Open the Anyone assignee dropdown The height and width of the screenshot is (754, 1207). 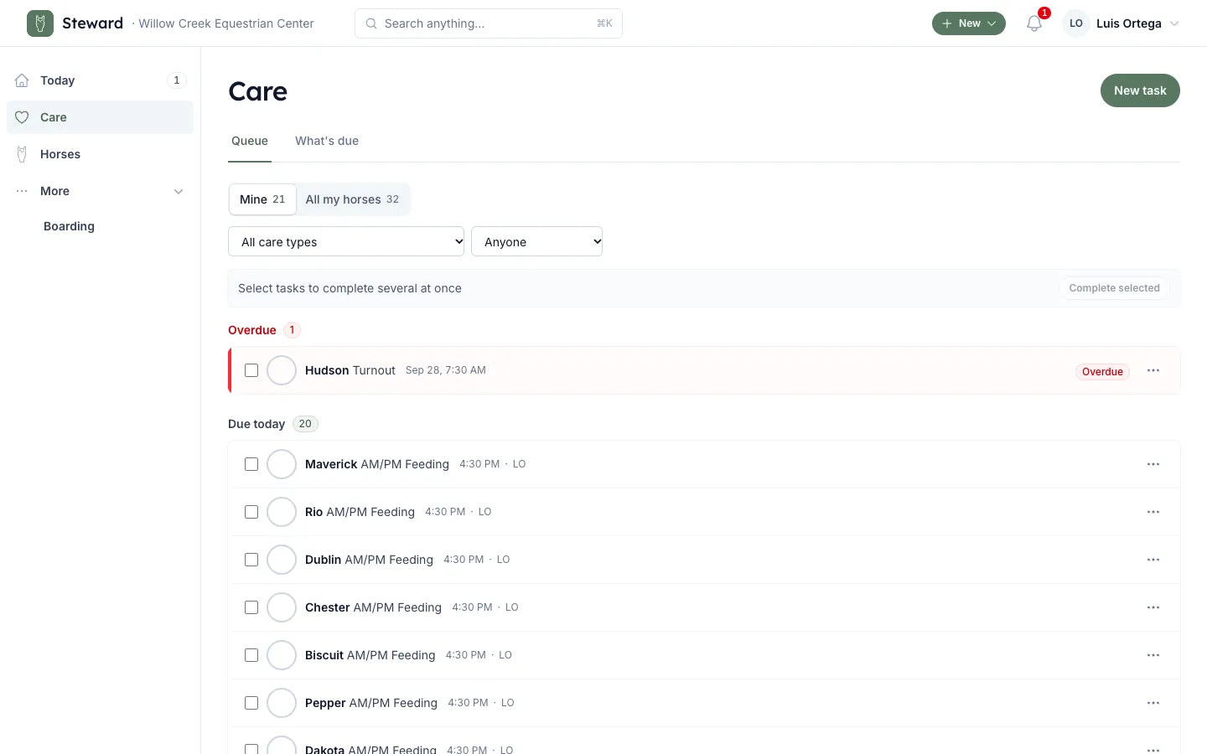point(536,241)
